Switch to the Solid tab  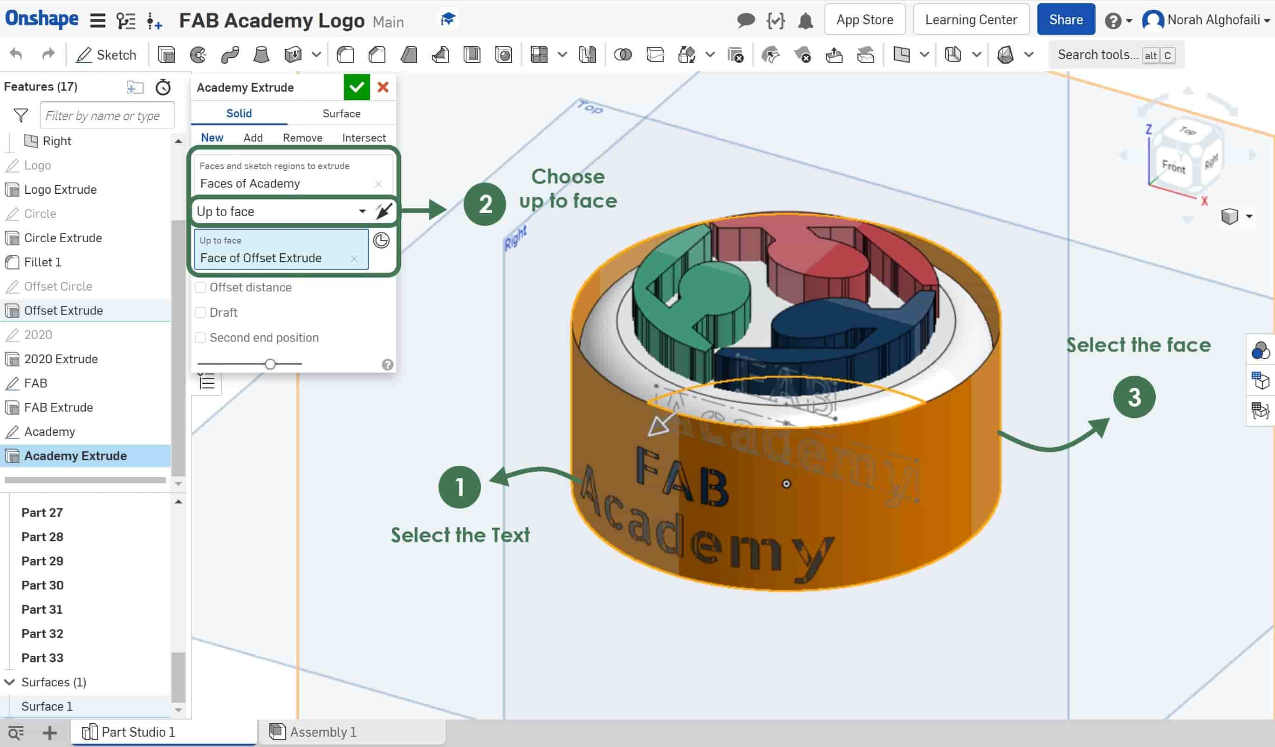pyautogui.click(x=239, y=113)
